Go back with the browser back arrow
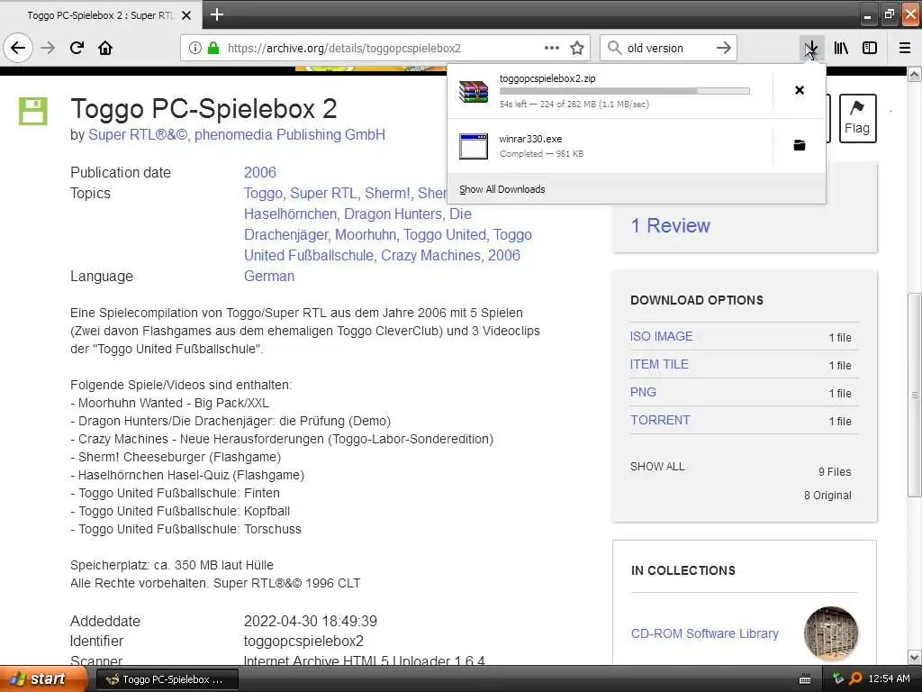 (x=18, y=49)
